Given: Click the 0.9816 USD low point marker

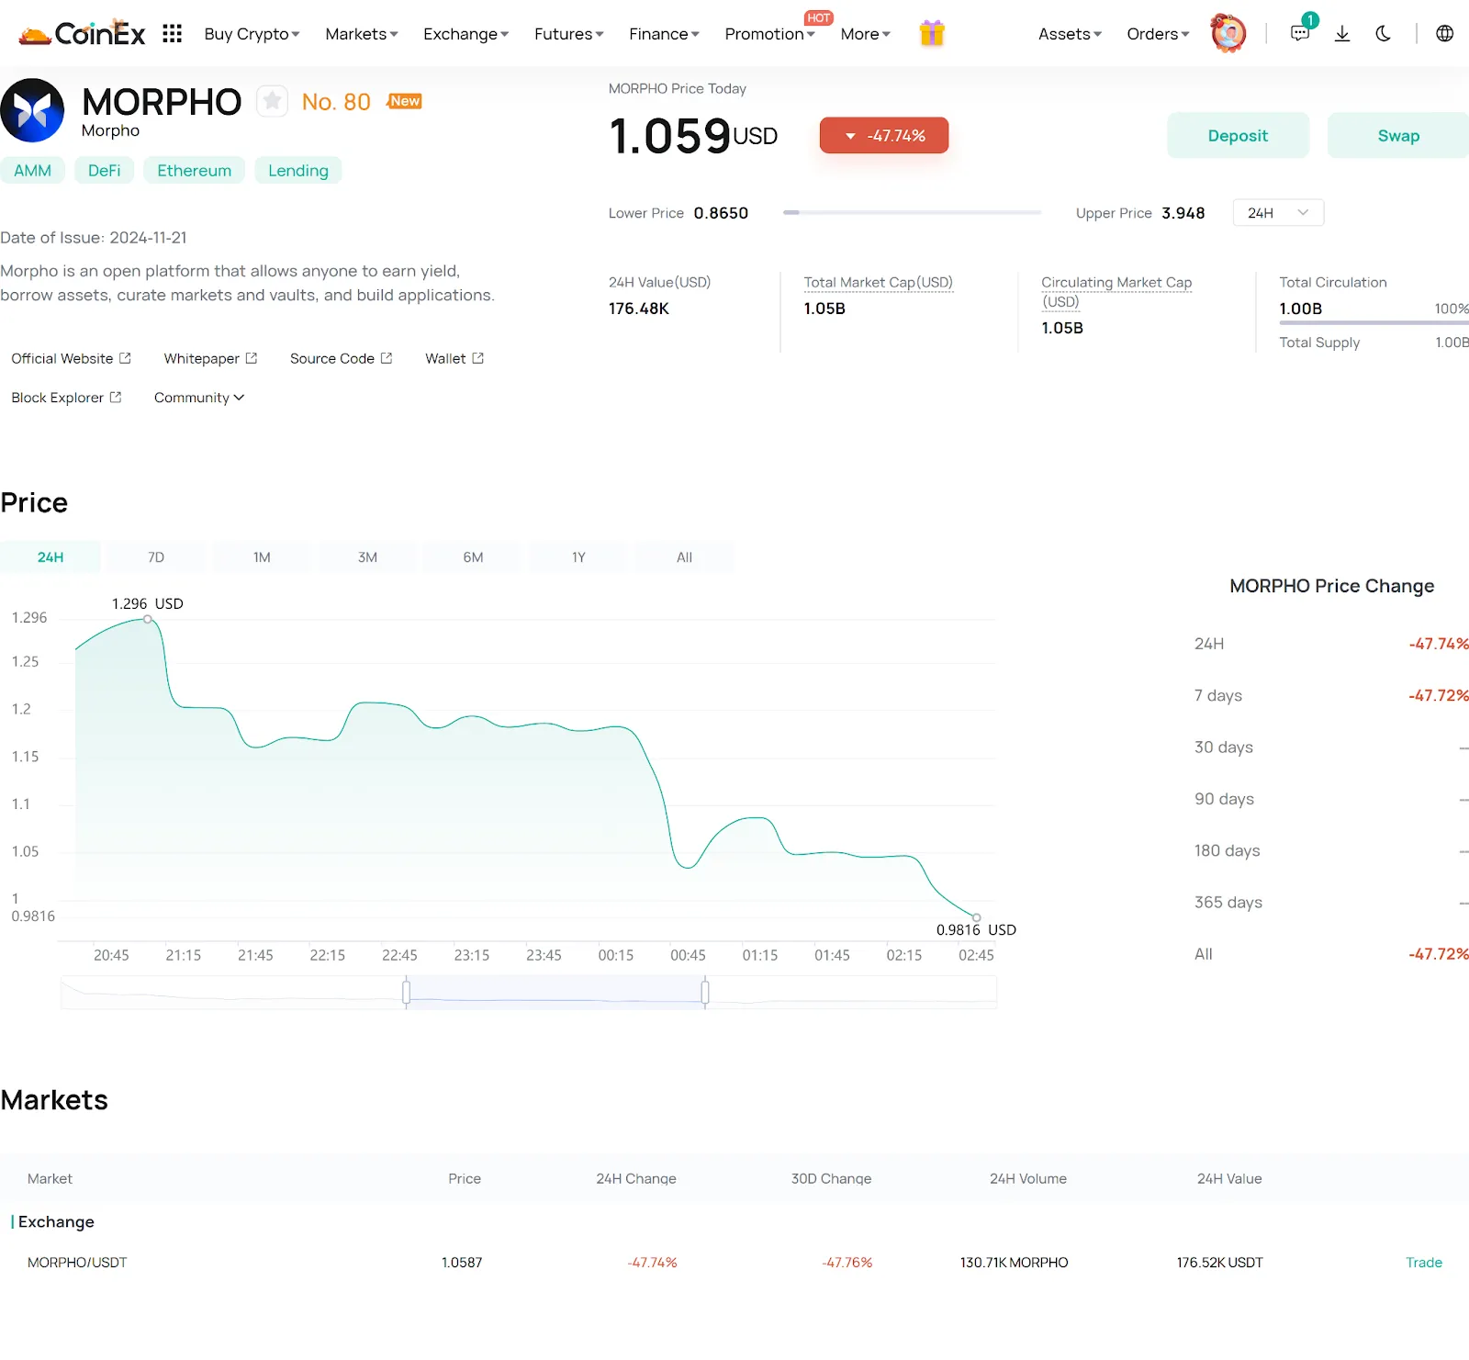Looking at the screenshot, I should point(977,917).
